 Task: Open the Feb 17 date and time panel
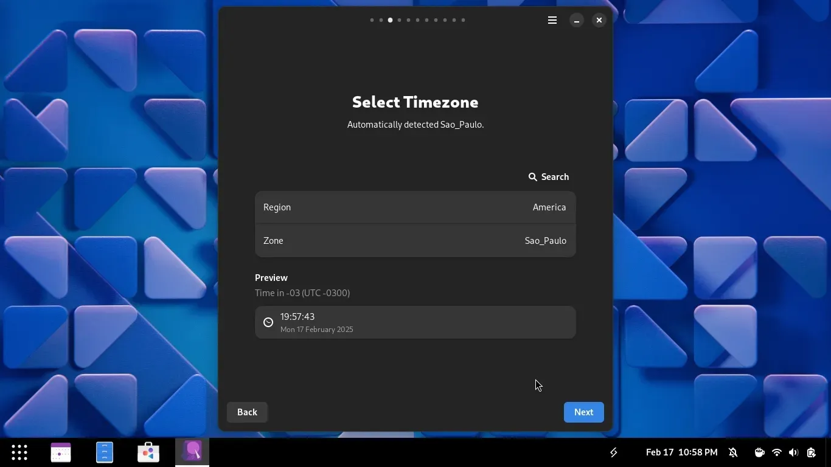point(681,452)
